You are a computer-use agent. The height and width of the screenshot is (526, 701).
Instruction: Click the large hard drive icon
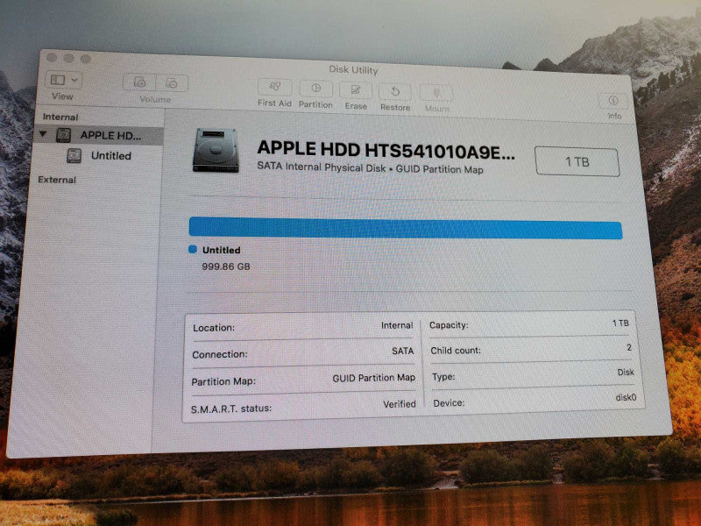tap(216, 150)
